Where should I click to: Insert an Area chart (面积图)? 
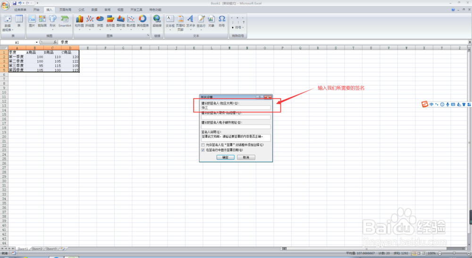coord(120,23)
